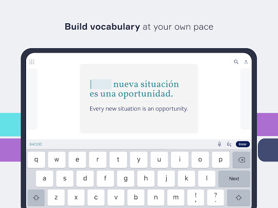Tap the g key

click(125, 179)
